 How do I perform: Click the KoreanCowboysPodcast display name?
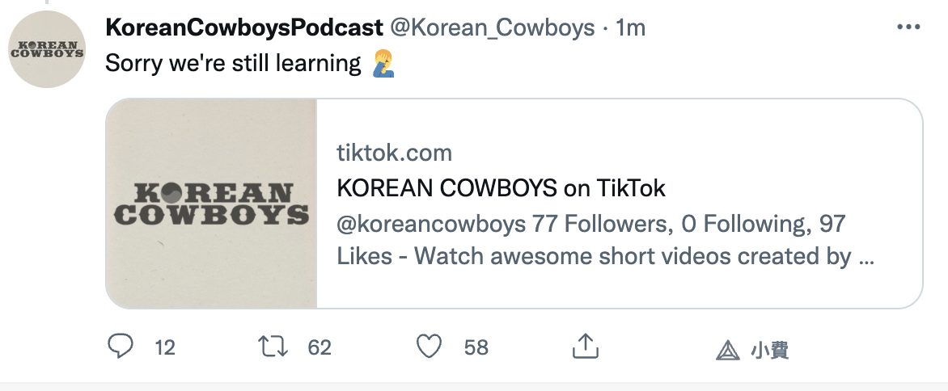(x=244, y=27)
